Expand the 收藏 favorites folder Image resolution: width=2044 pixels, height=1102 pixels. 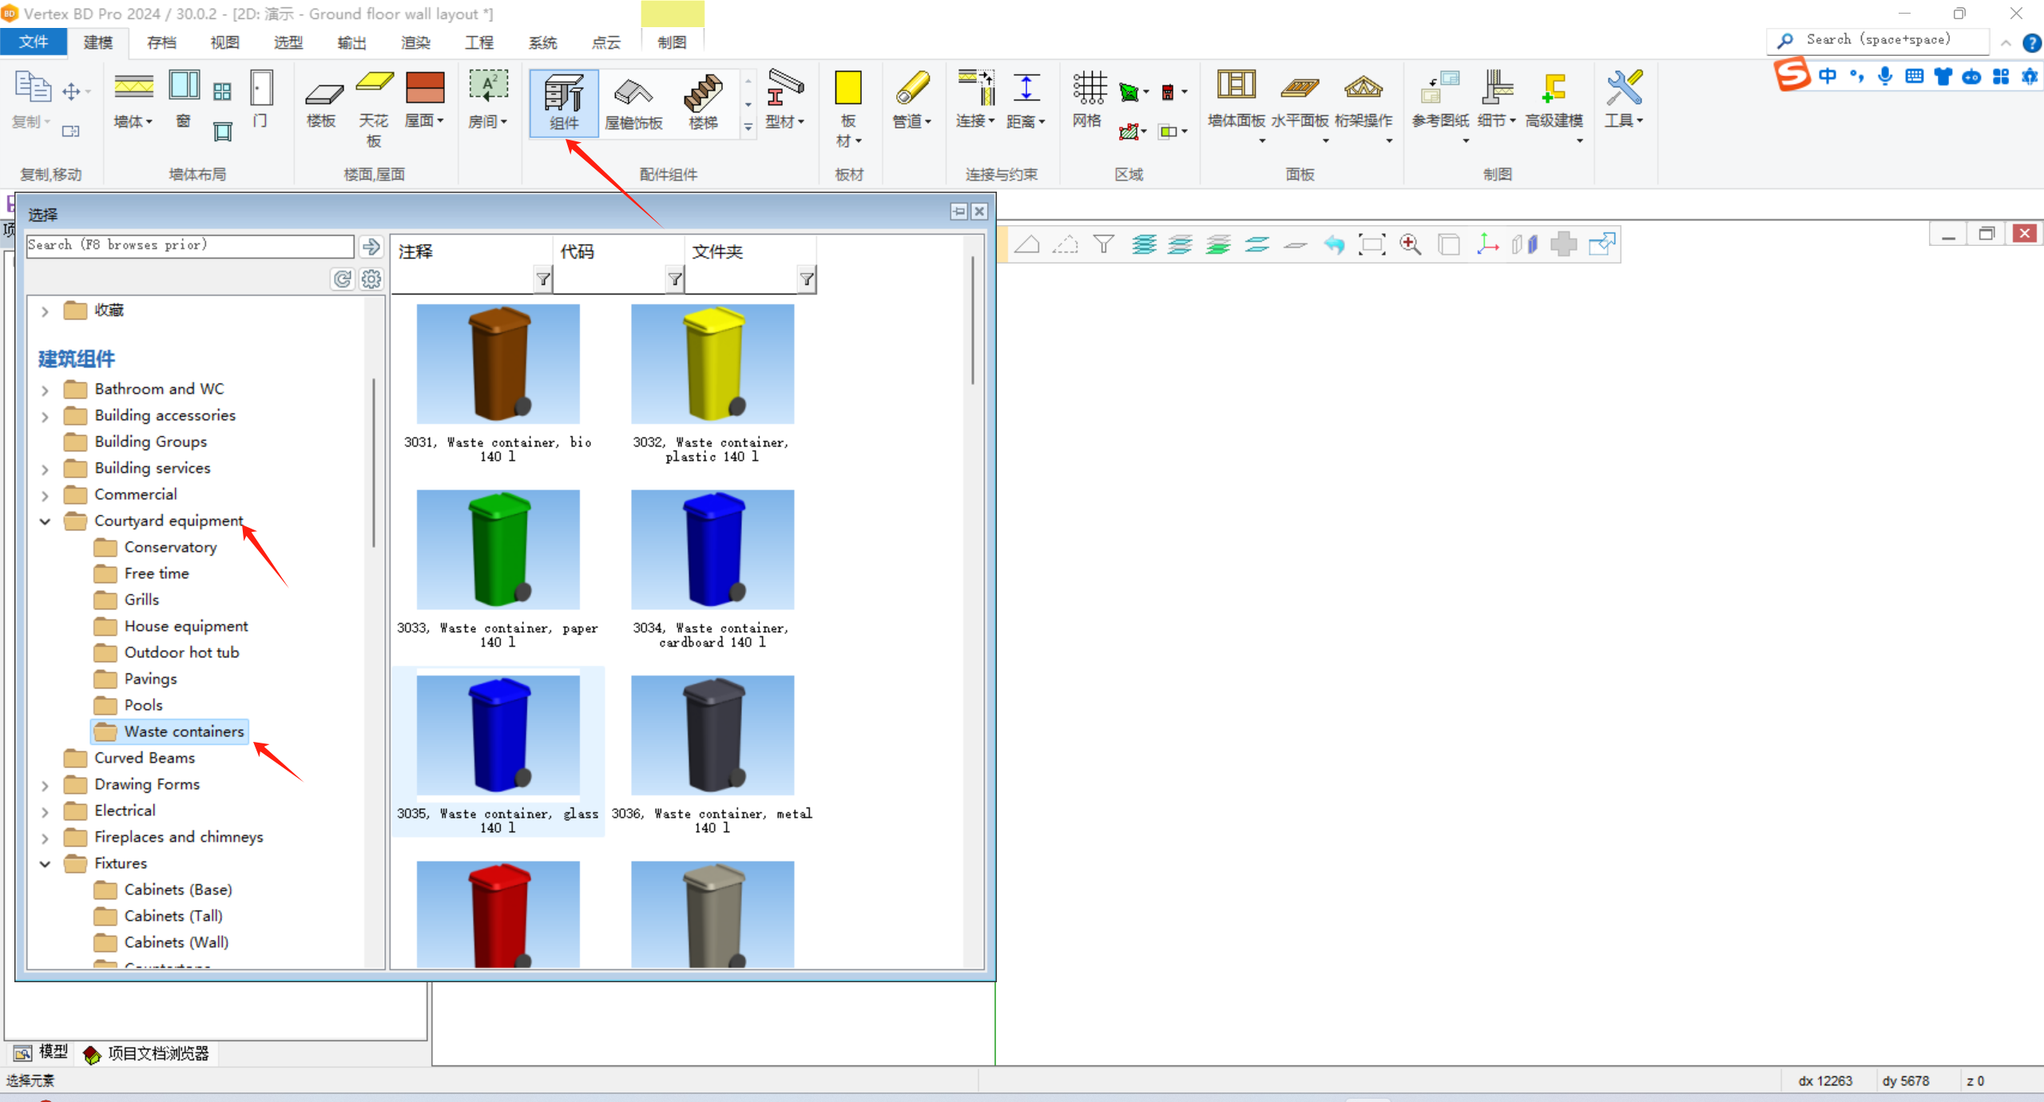tap(46, 311)
